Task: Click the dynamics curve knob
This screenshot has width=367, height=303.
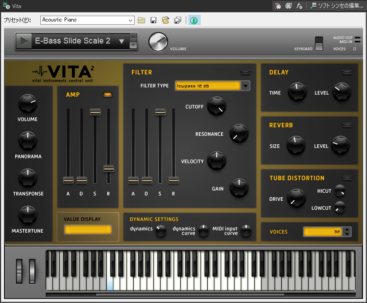Action: [x=203, y=230]
